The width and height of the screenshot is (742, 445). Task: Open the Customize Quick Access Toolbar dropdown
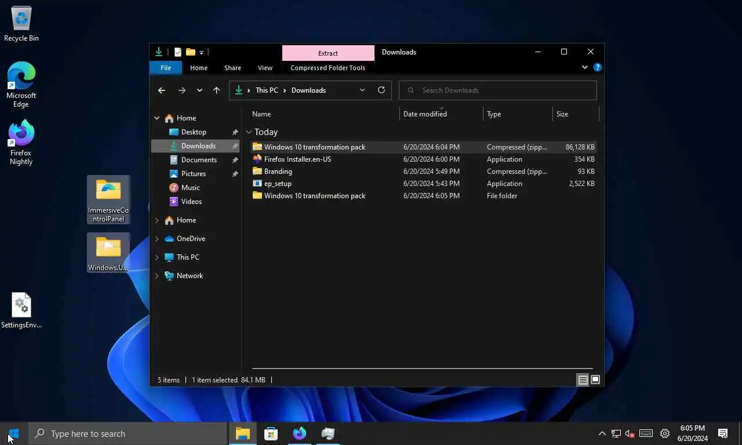click(x=201, y=52)
